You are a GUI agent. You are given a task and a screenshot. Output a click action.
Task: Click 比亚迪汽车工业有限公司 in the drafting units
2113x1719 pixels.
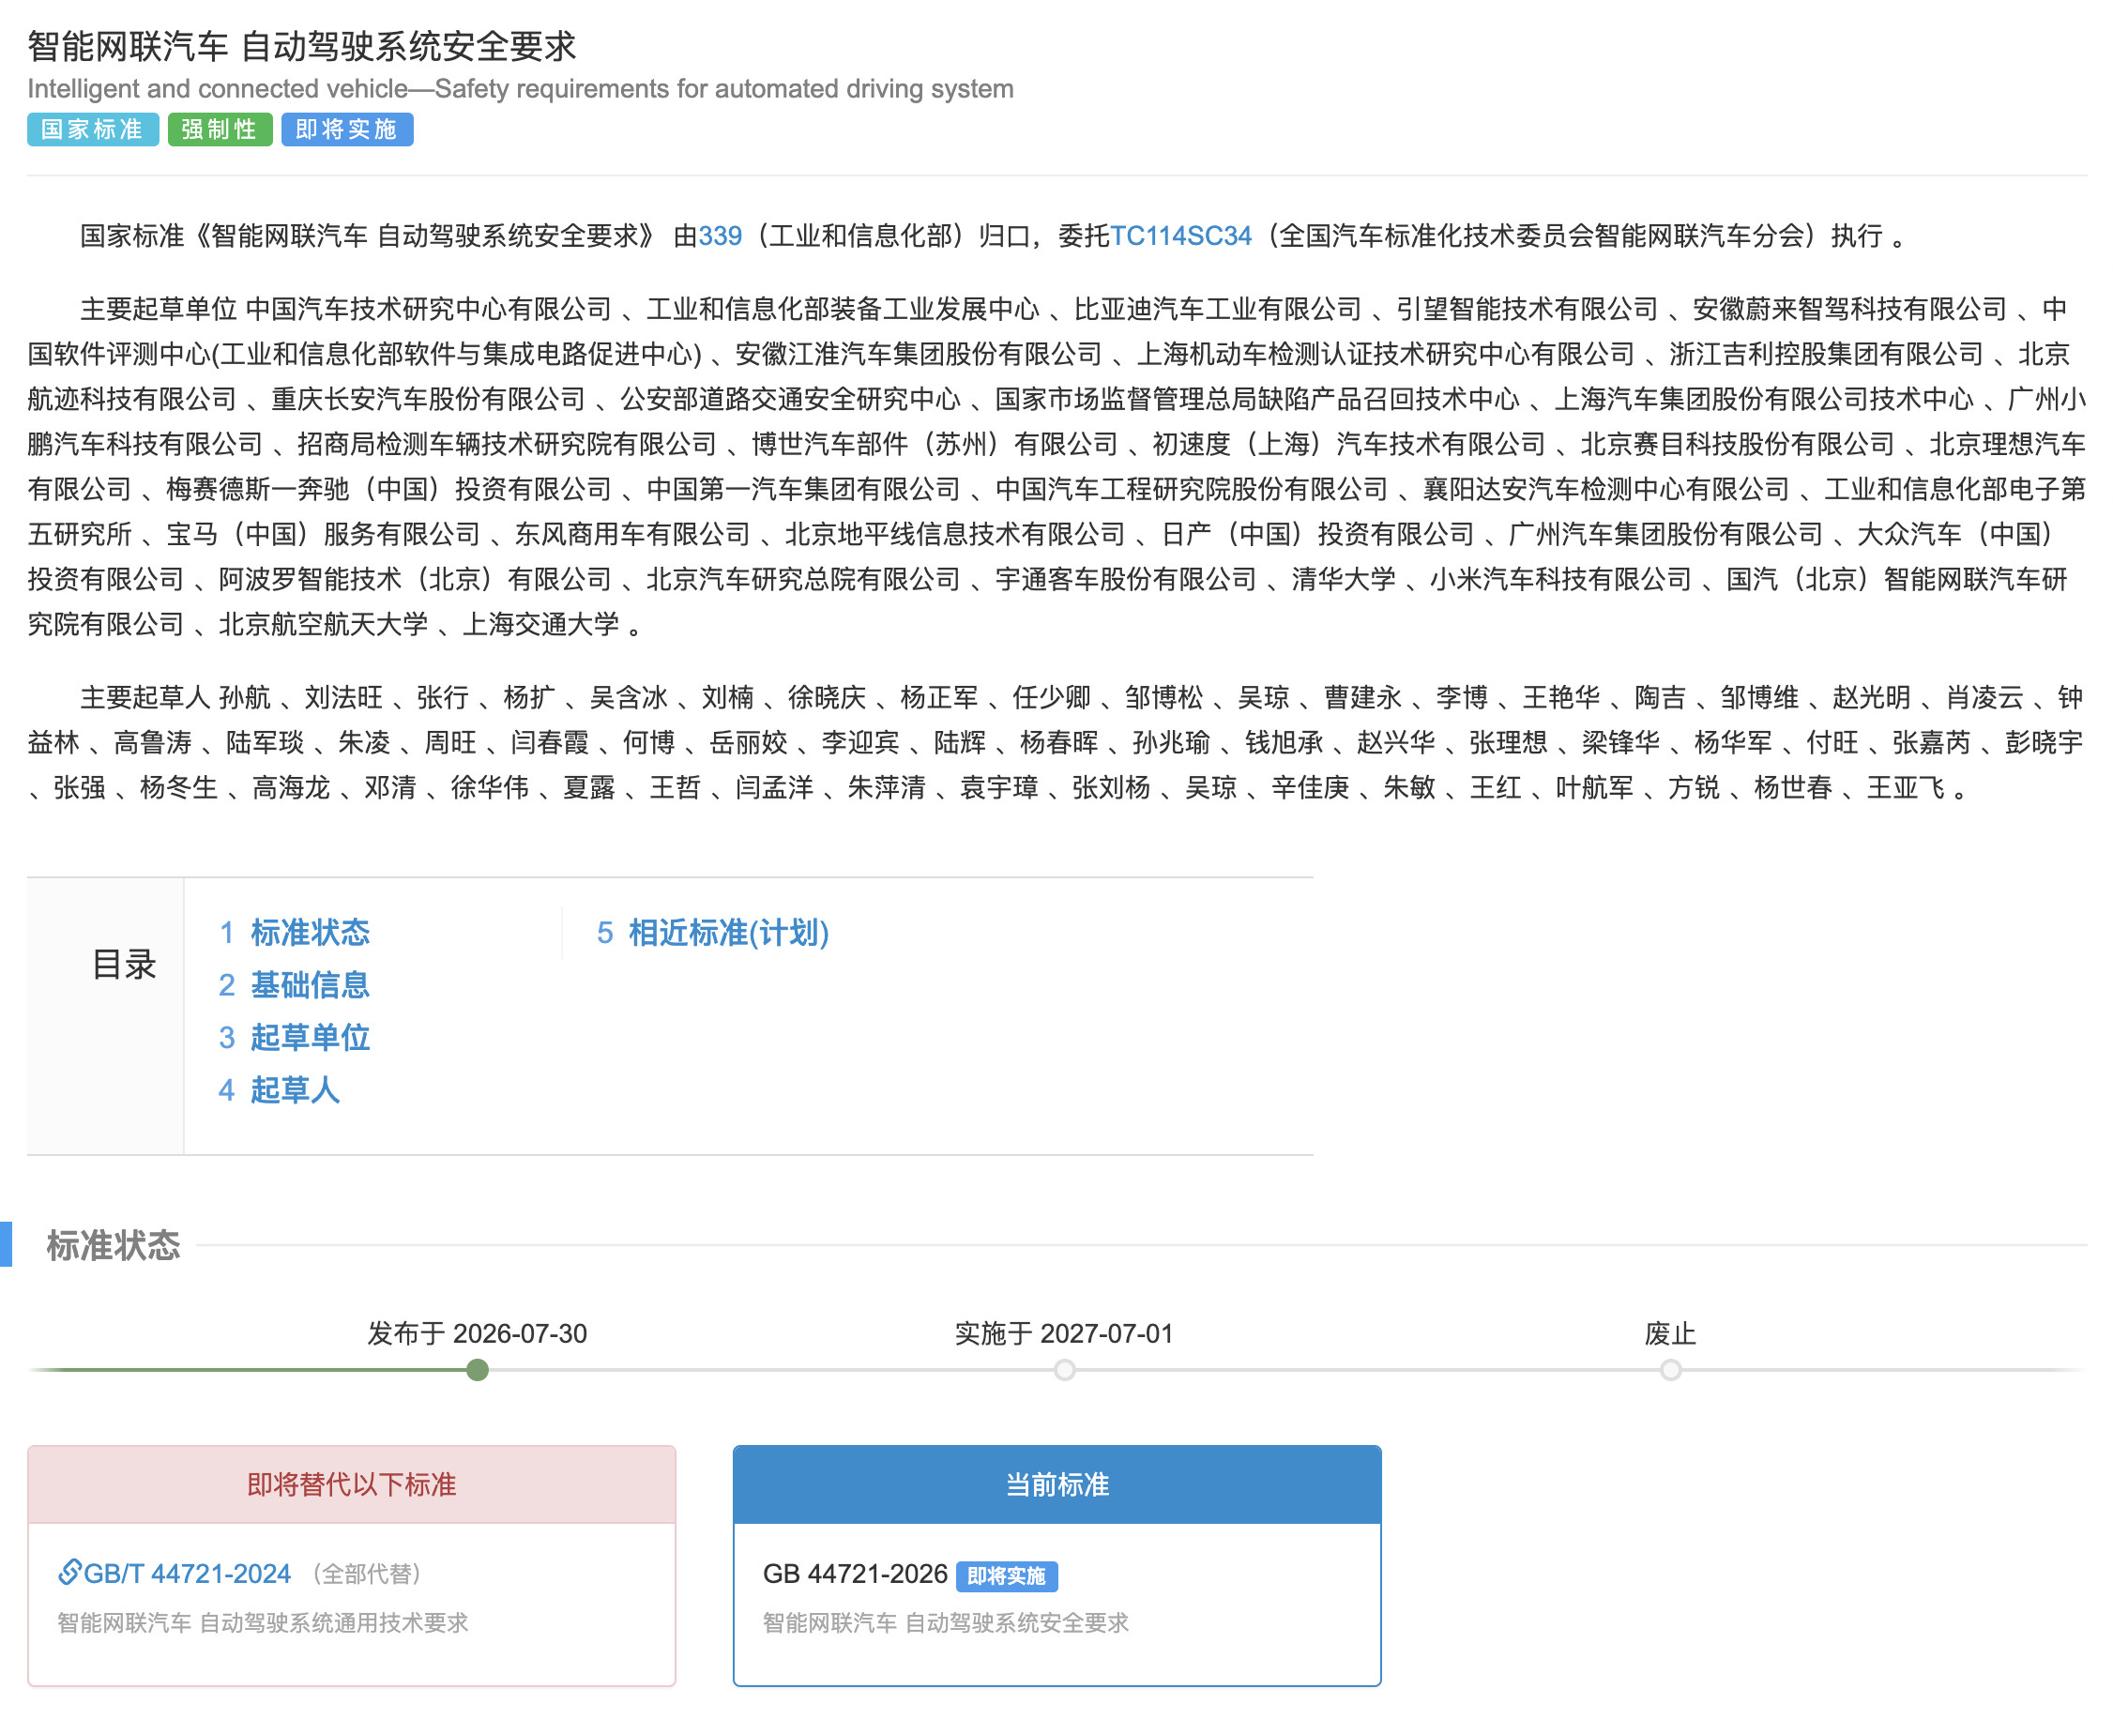pos(1218,309)
